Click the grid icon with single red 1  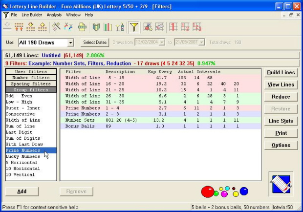tap(173, 27)
